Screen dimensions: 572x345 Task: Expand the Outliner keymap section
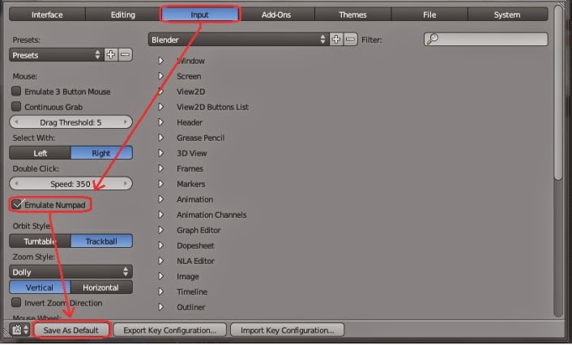160,307
